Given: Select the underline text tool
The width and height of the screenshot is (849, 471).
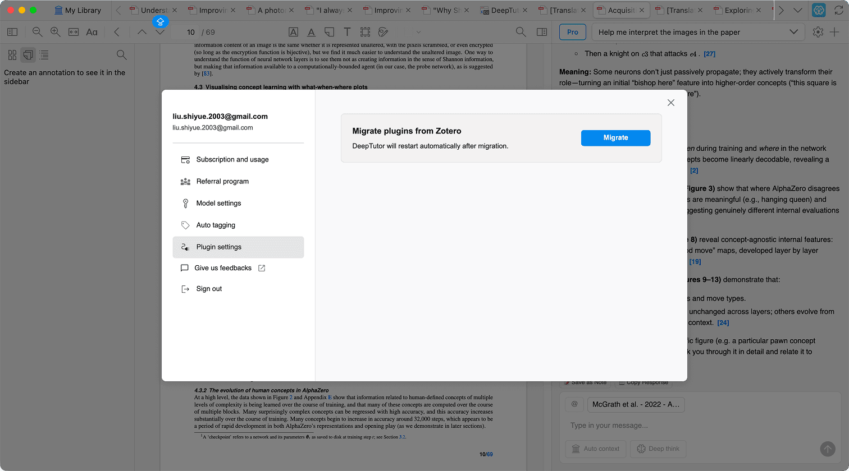Looking at the screenshot, I should pos(311,32).
